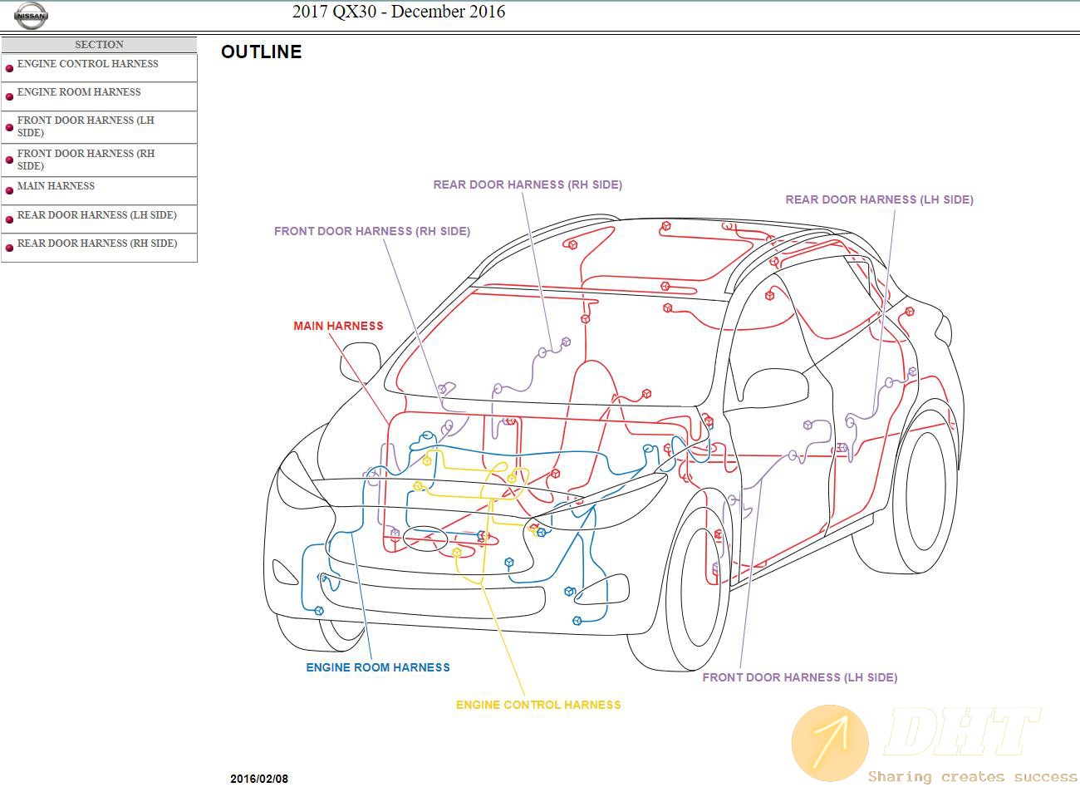Image resolution: width=1080 pixels, height=787 pixels.
Task: Open REAR DOOR HARNESS (LH SIDE) section
Action: point(96,215)
